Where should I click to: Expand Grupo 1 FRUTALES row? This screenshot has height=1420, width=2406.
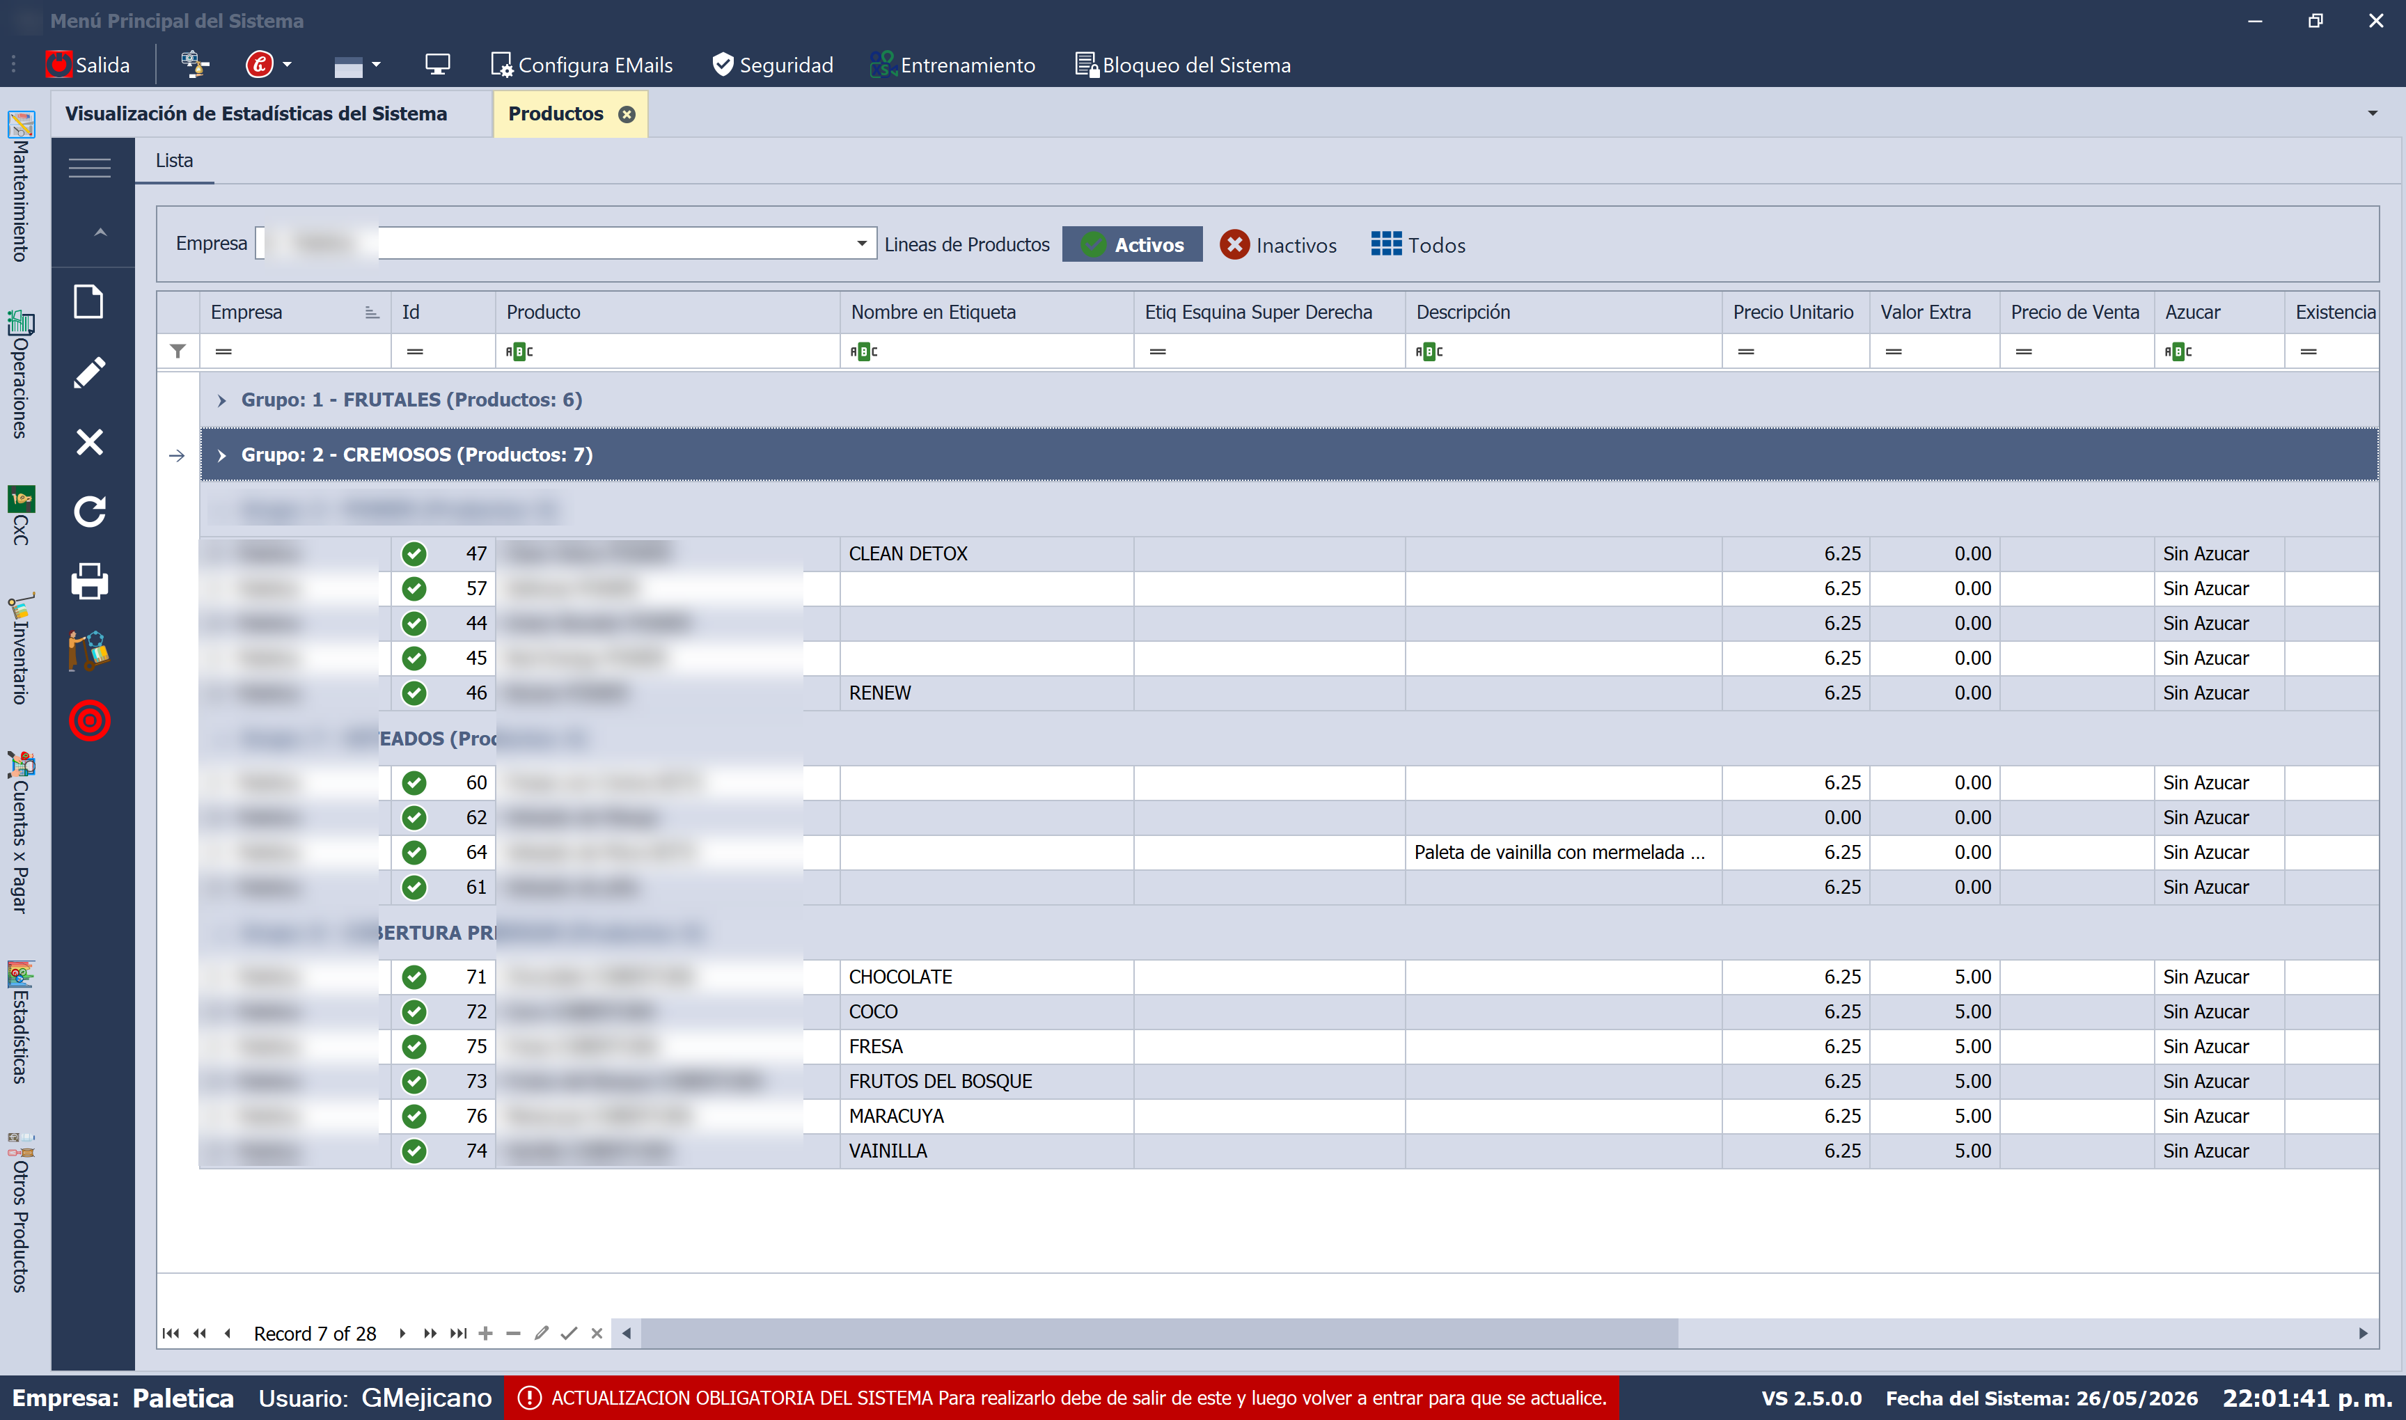pyautogui.click(x=221, y=400)
